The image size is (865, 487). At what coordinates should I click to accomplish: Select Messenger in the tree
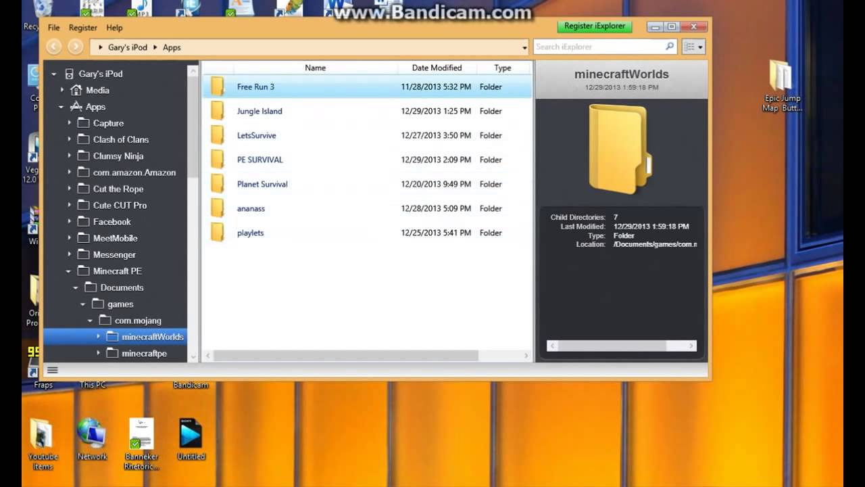[114, 255]
